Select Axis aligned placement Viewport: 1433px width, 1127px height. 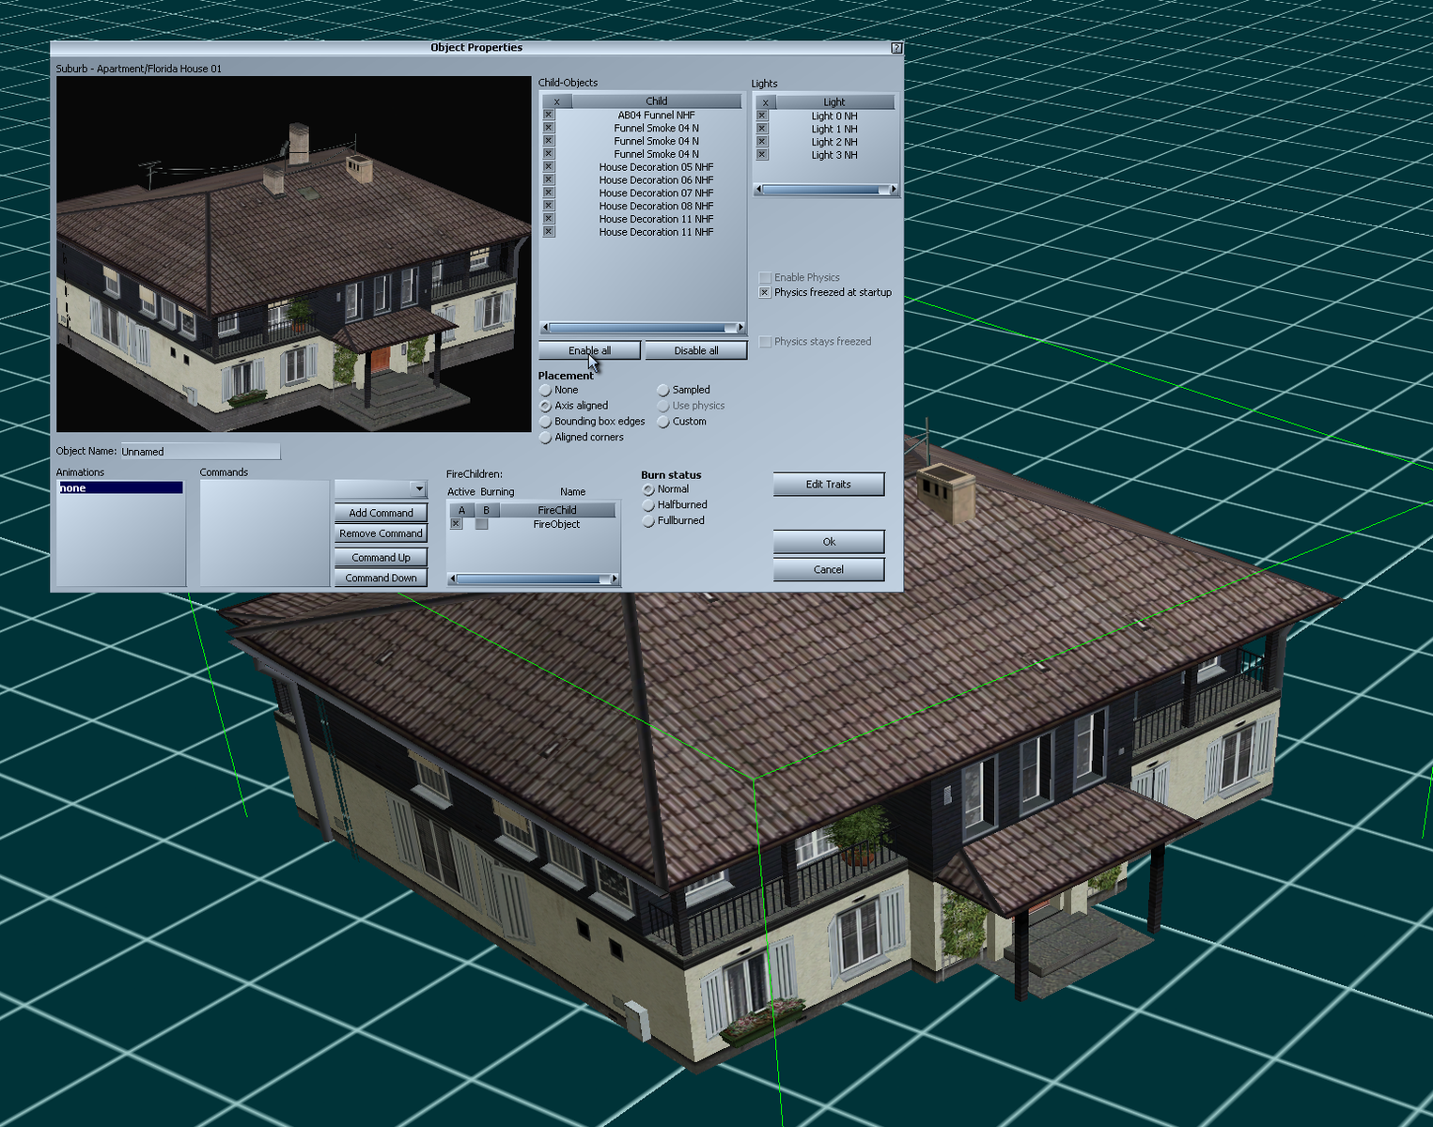(545, 406)
